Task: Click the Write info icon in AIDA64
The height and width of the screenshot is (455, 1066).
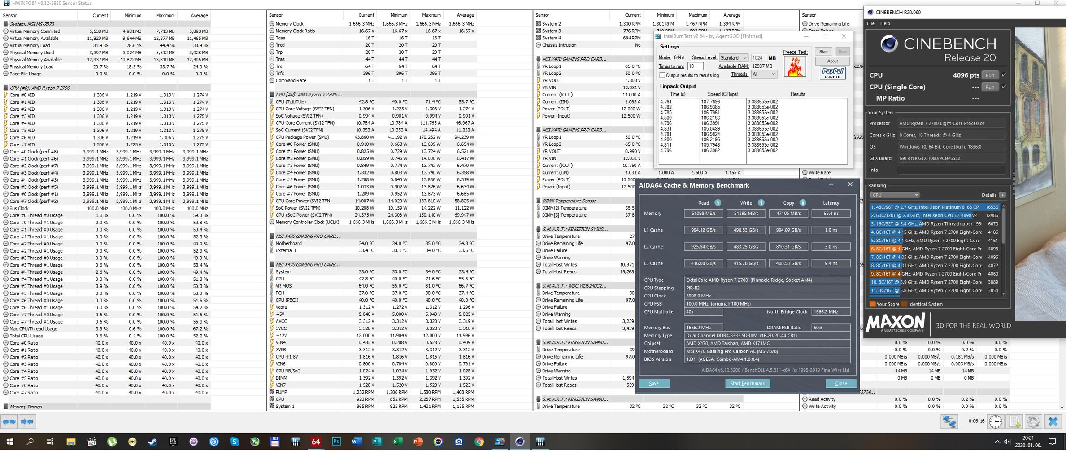Action: (761, 203)
